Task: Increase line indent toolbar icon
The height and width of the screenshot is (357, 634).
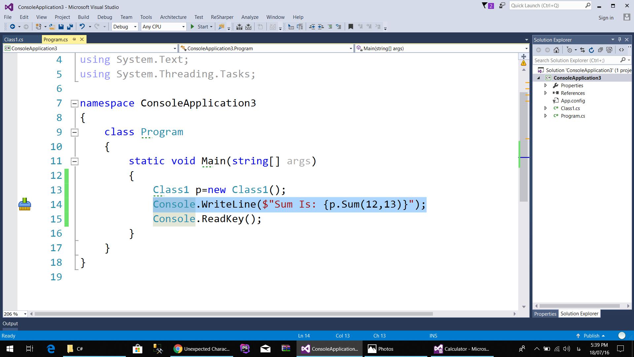Action: tap(321, 27)
